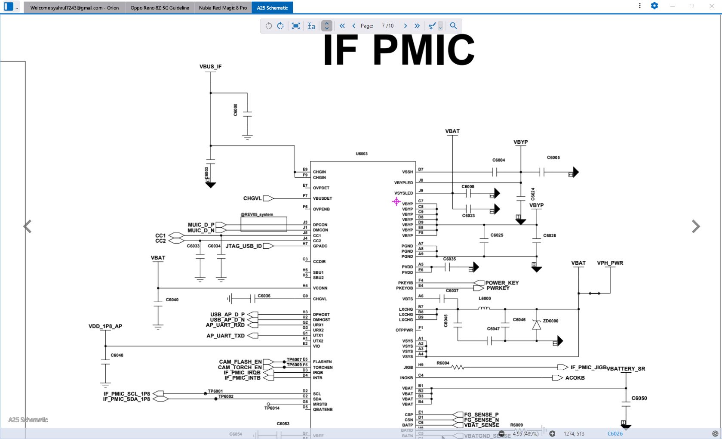Toggle the vertical scroll mode button
The height and width of the screenshot is (439, 722).
point(327,26)
